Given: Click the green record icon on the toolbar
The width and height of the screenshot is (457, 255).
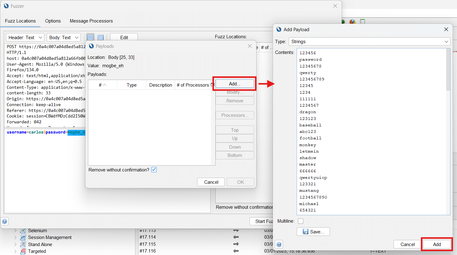Looking at the screenshot, I should coord(343,22).
